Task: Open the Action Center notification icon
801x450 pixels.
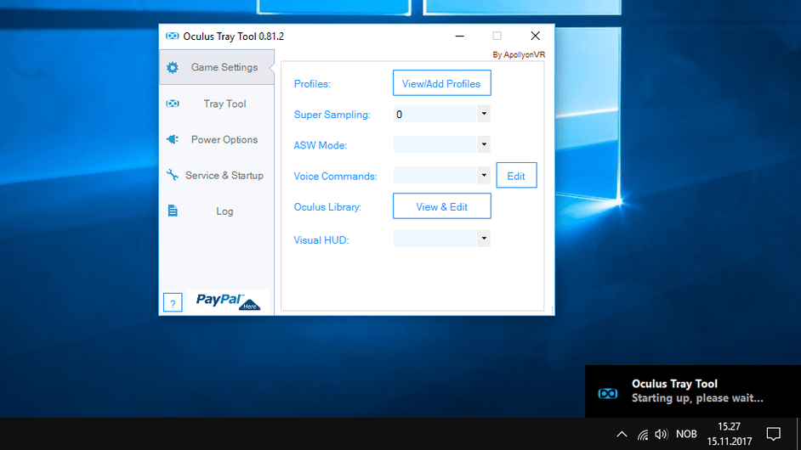Action: click(x=774, y=434)
